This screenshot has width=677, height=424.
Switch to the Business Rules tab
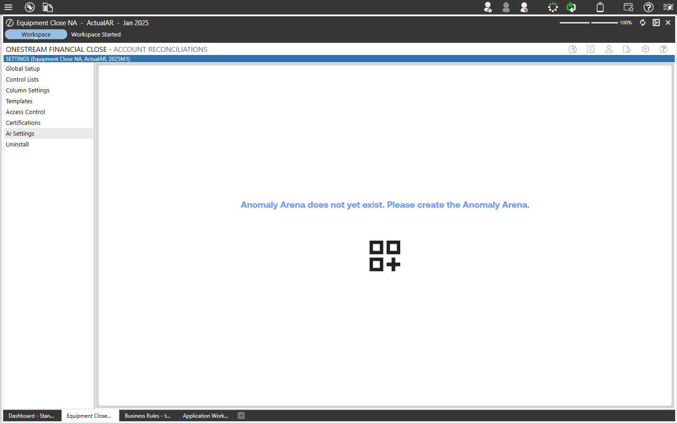(148, 415)
